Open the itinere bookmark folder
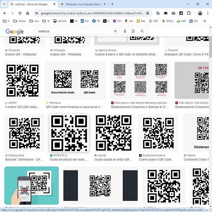This screenshot has height=212, width=212. pyautogui.click(x=19, y=21)
